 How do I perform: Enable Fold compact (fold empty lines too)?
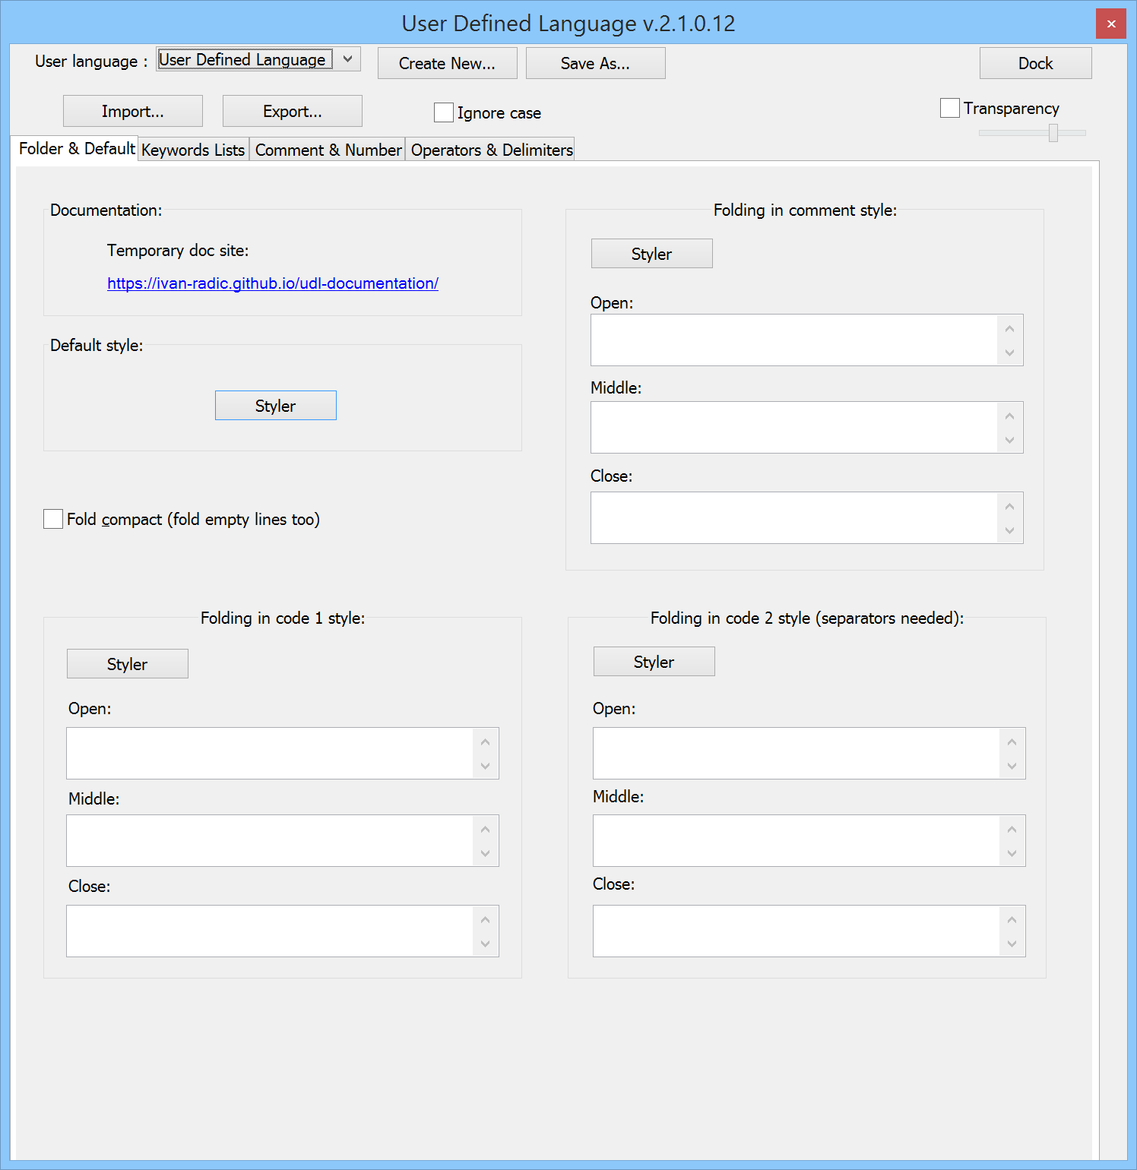52,518
